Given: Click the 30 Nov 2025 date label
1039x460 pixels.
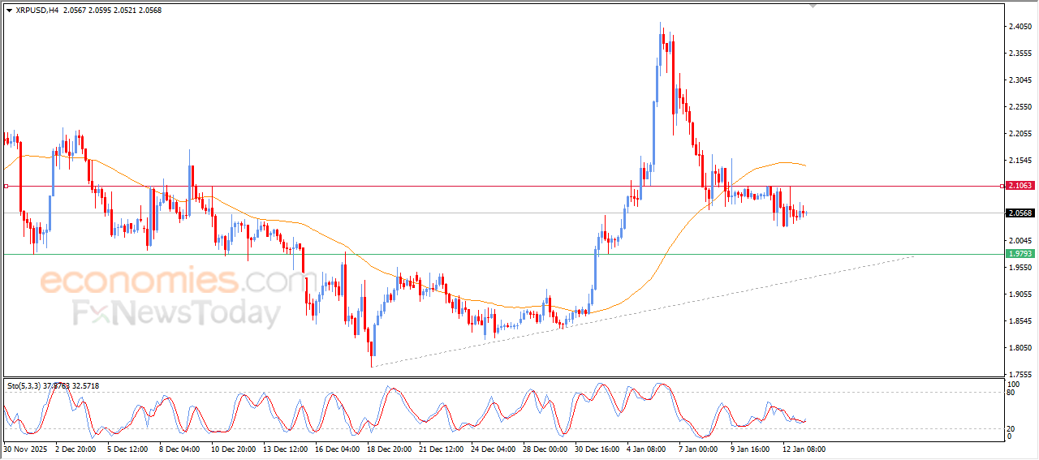Looking at the screenshot, I should tap(25, 448).
